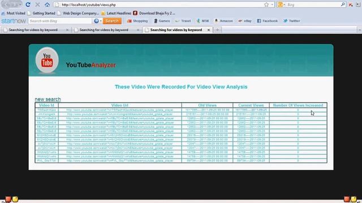This screenshot has height=203, width=362.
Task: Open the Web Design Company bookmark
Action: click(78, 13)
